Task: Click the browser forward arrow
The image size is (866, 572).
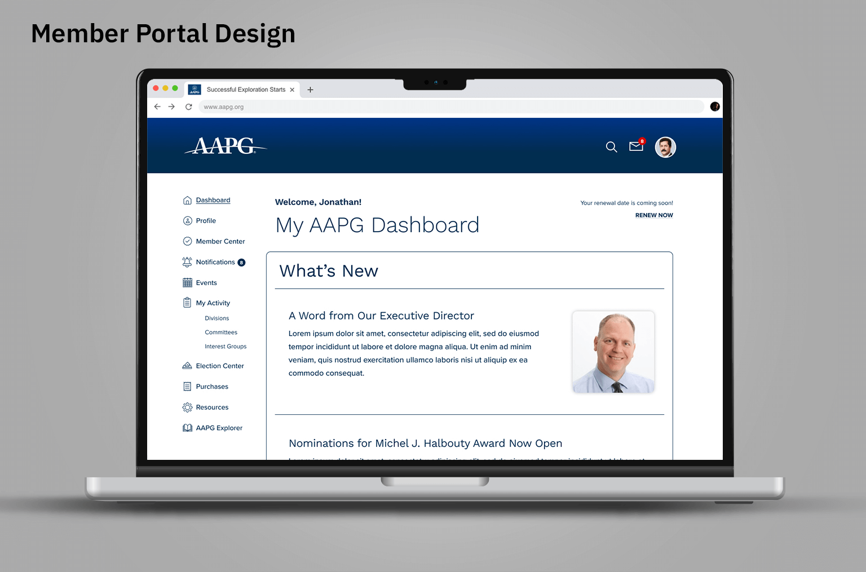Action: click(x=171, y=107)
